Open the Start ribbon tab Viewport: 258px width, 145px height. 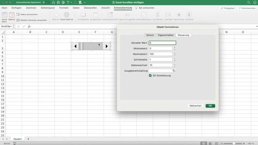coord(4,8)
